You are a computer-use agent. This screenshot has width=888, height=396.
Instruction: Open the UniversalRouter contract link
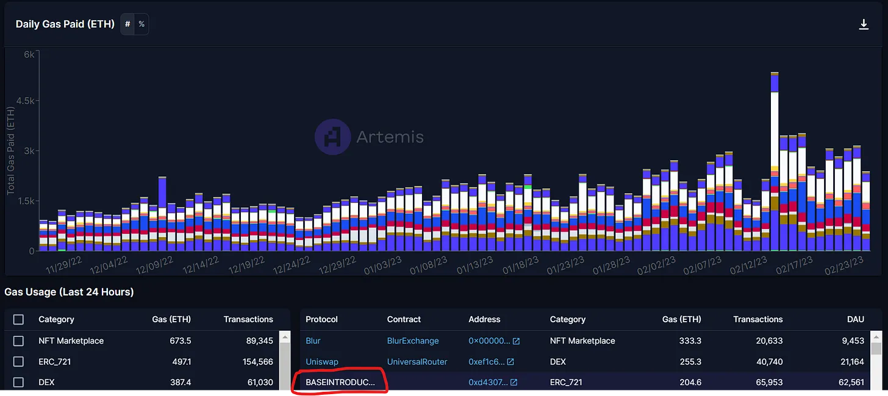(417, 362)
